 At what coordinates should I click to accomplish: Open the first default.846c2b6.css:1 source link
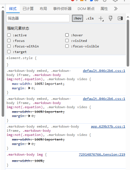pyautogui.click(x=104, y=71)
